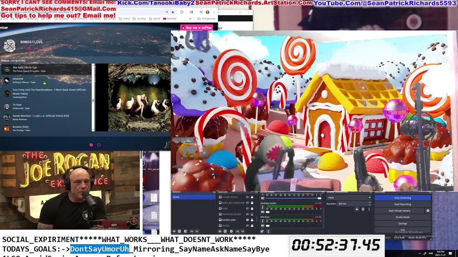Open audio mixer bottom menu dots

[x=268, y=231]
